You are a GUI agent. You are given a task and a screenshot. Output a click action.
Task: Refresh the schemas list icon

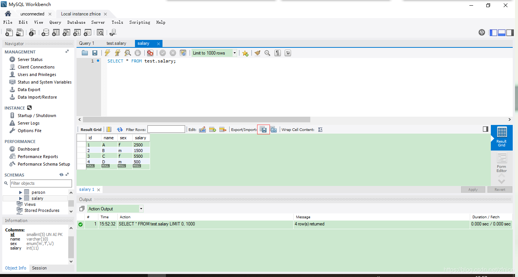61,175
